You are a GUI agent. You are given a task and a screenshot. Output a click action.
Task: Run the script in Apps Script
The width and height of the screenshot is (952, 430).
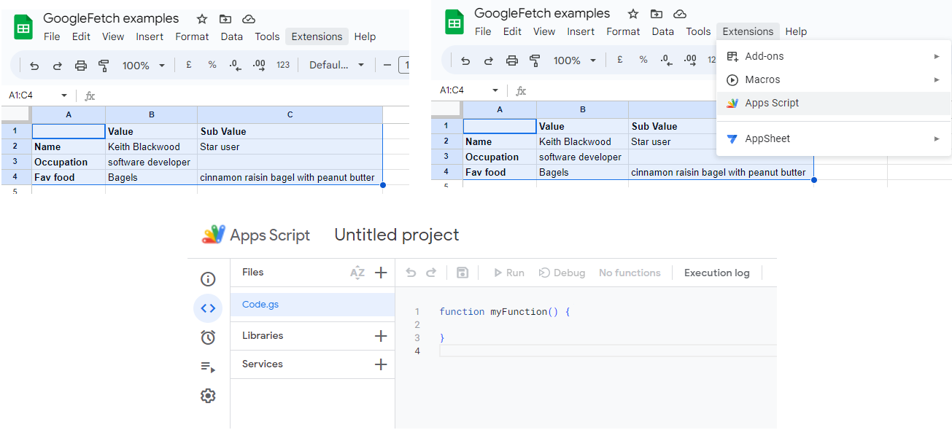[x=508, y=273]
